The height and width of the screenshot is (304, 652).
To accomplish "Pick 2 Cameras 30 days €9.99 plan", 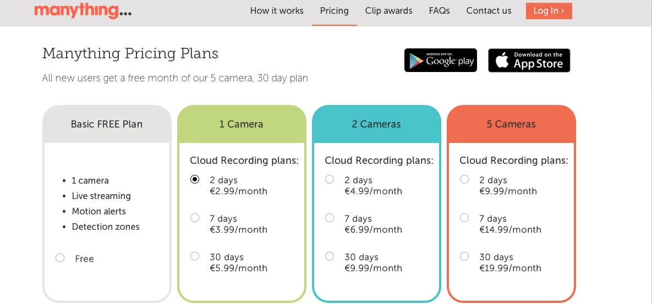I will coord(330,256).
